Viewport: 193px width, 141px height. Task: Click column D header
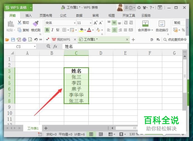tap(101, 53)
